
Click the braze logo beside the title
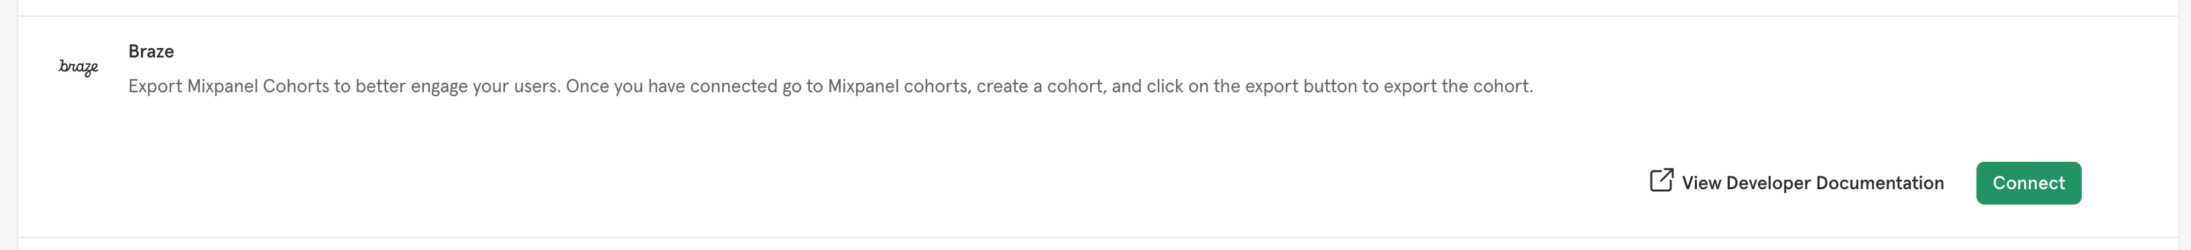click(x=78, y=67)
